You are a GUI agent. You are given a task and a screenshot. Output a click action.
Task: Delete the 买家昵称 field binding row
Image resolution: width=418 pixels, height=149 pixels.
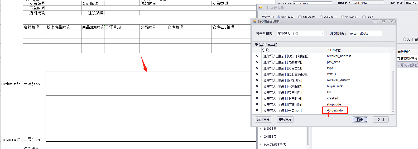(257, 86)
